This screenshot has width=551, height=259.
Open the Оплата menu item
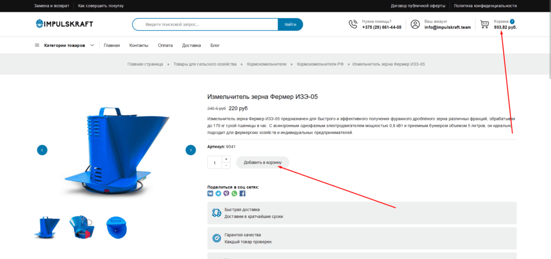pyautogui.click(x=165, y=45)
